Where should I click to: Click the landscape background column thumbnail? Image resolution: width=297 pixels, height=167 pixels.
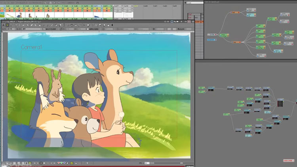[x=2, y=15]
